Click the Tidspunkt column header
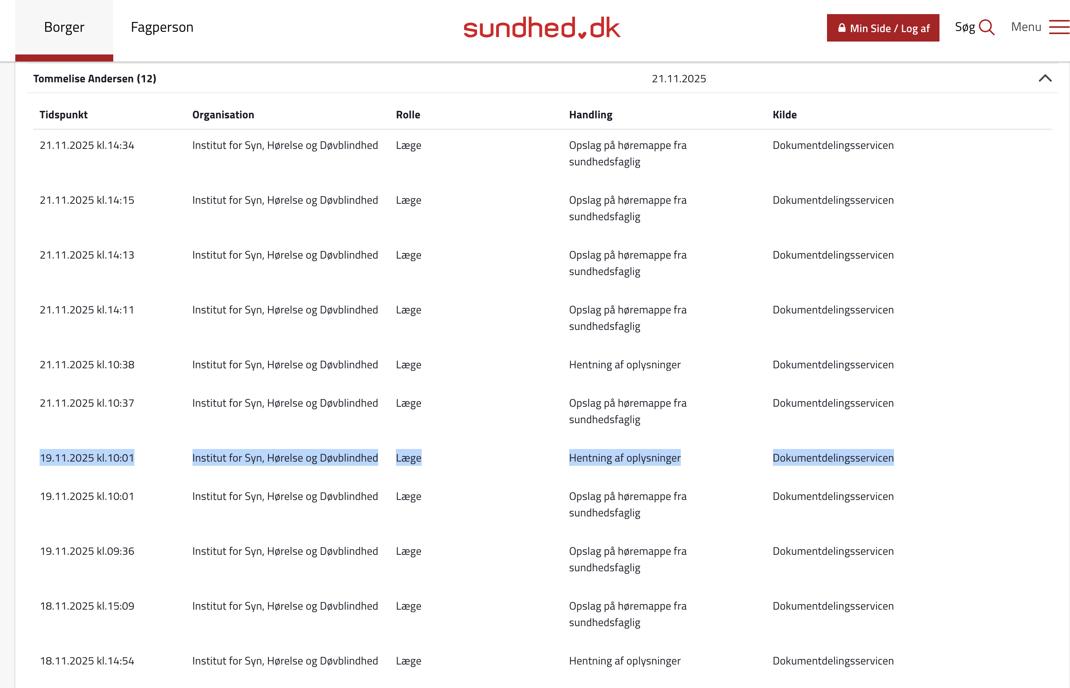1070x688 pixels. [63, 115]
